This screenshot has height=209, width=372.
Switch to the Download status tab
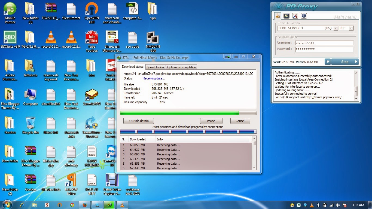click(x=133, y=67)
